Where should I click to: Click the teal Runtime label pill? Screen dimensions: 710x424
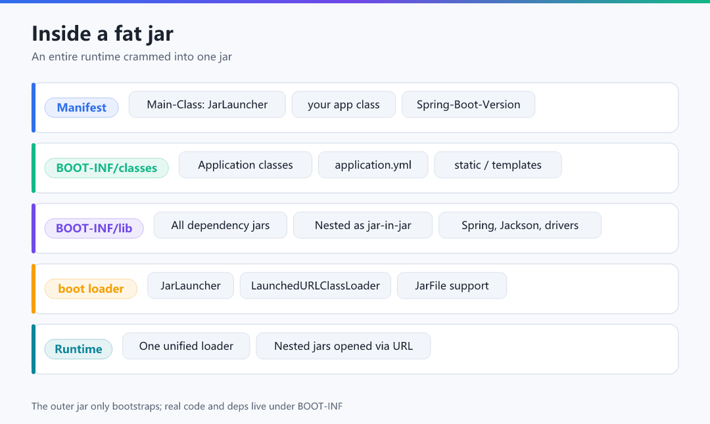click(78, 349)
